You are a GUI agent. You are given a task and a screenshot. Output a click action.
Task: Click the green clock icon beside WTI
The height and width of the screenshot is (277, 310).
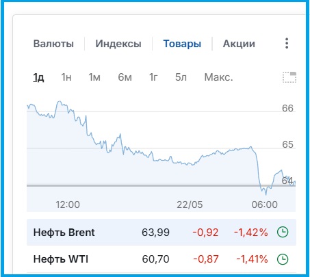coord(283,259)
